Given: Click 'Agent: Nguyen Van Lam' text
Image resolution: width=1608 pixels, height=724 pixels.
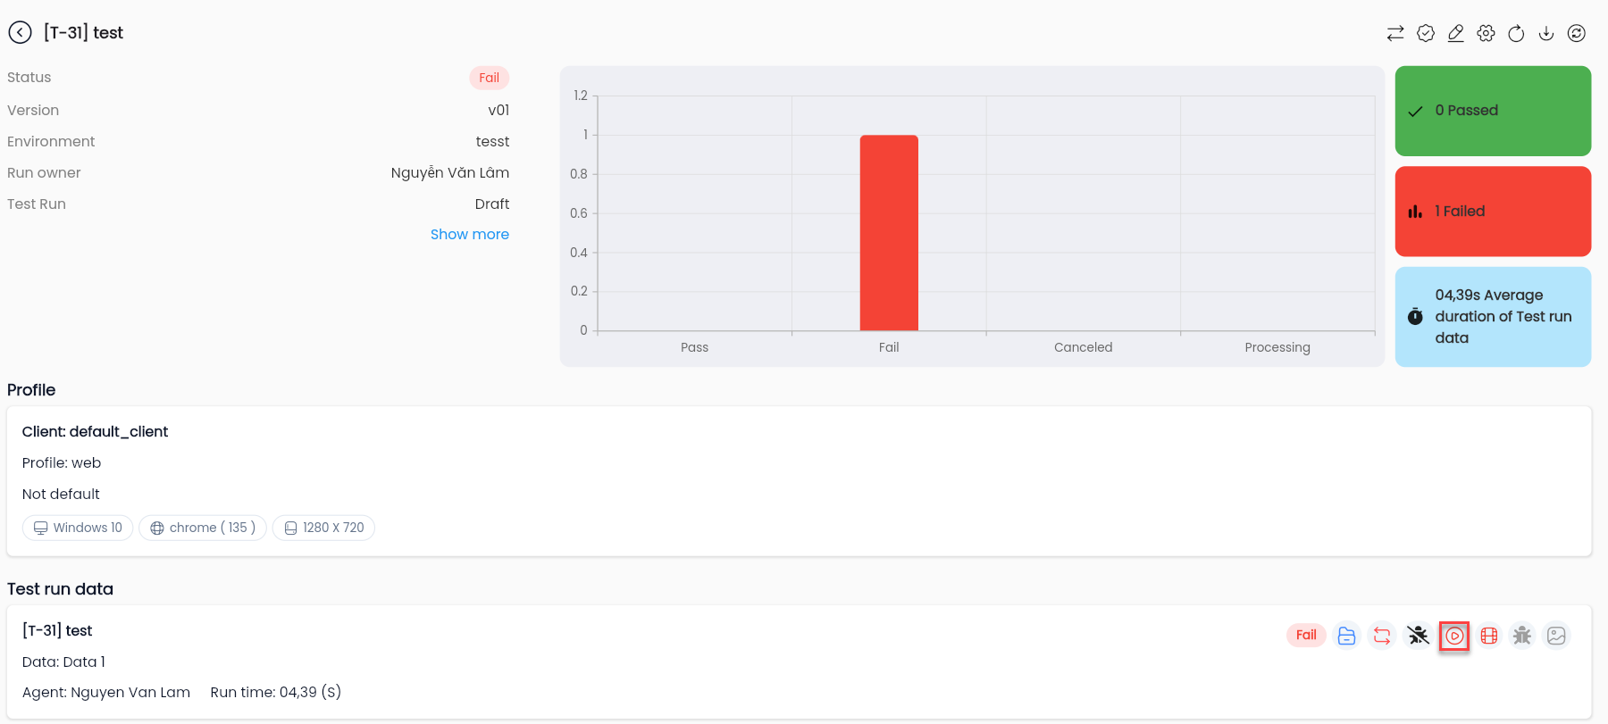Looking at the screenshot, I should [106, 693].
